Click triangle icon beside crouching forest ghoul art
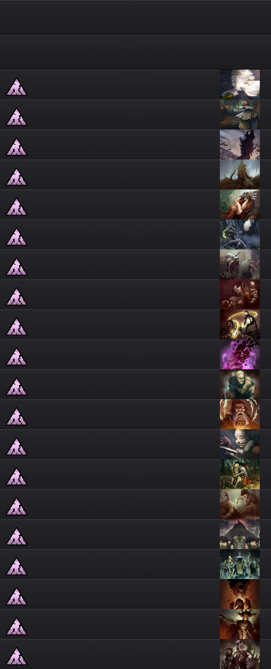 click(16, 476)
